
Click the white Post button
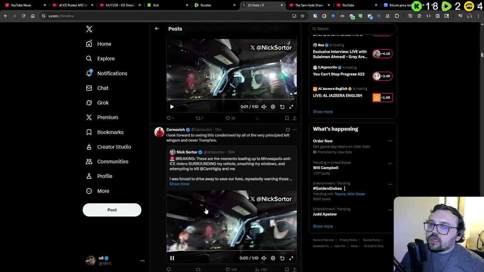point(112,210)
